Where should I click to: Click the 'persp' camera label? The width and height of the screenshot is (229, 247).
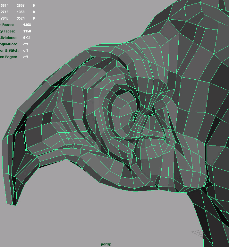[106, 244]
